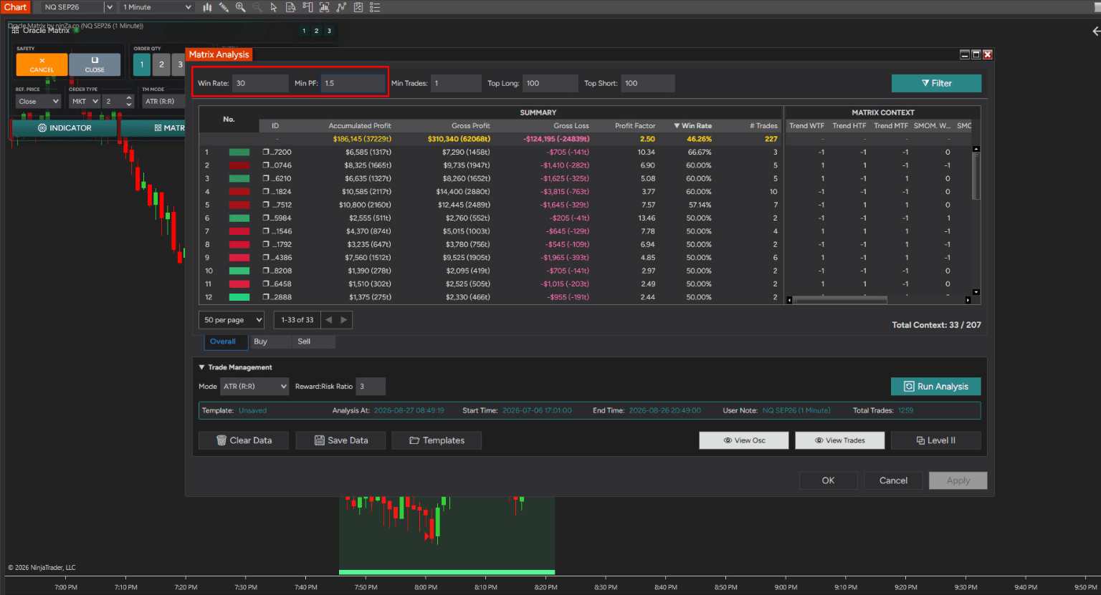The image size is (1101, 595).
Task: Open the Ref. Price Close dropdown
Action: tap(39, 102)
